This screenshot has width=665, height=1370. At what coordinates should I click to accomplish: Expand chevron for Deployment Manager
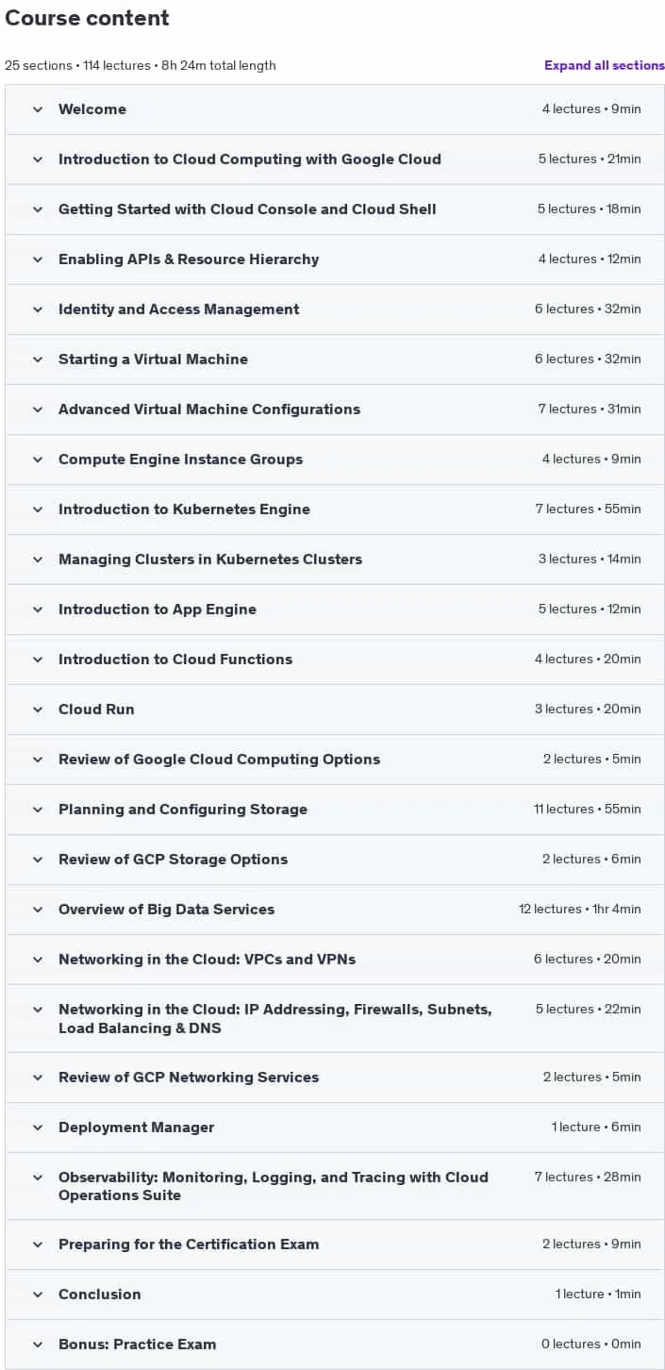(38, 1128)
